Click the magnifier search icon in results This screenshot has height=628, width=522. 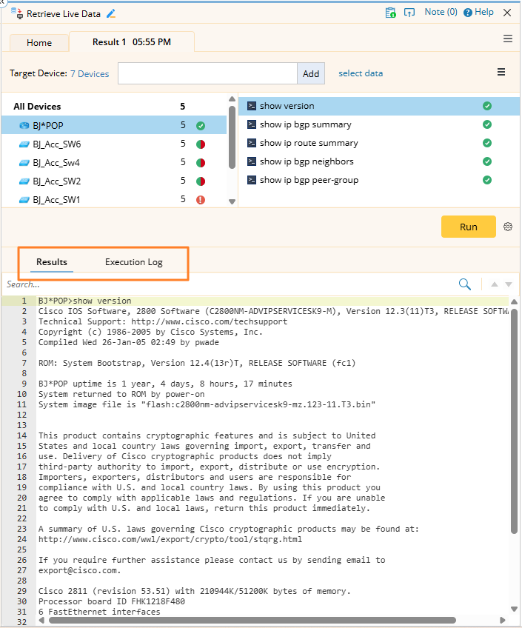(465, 284)
